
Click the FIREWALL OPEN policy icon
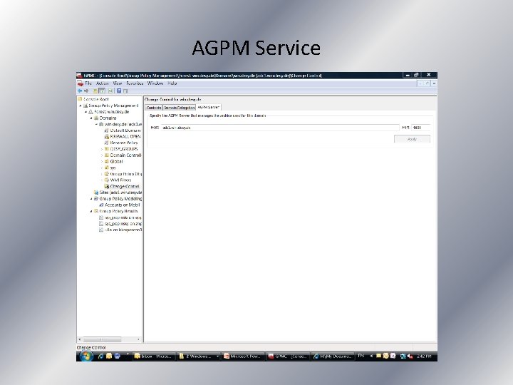pos(106,136)
